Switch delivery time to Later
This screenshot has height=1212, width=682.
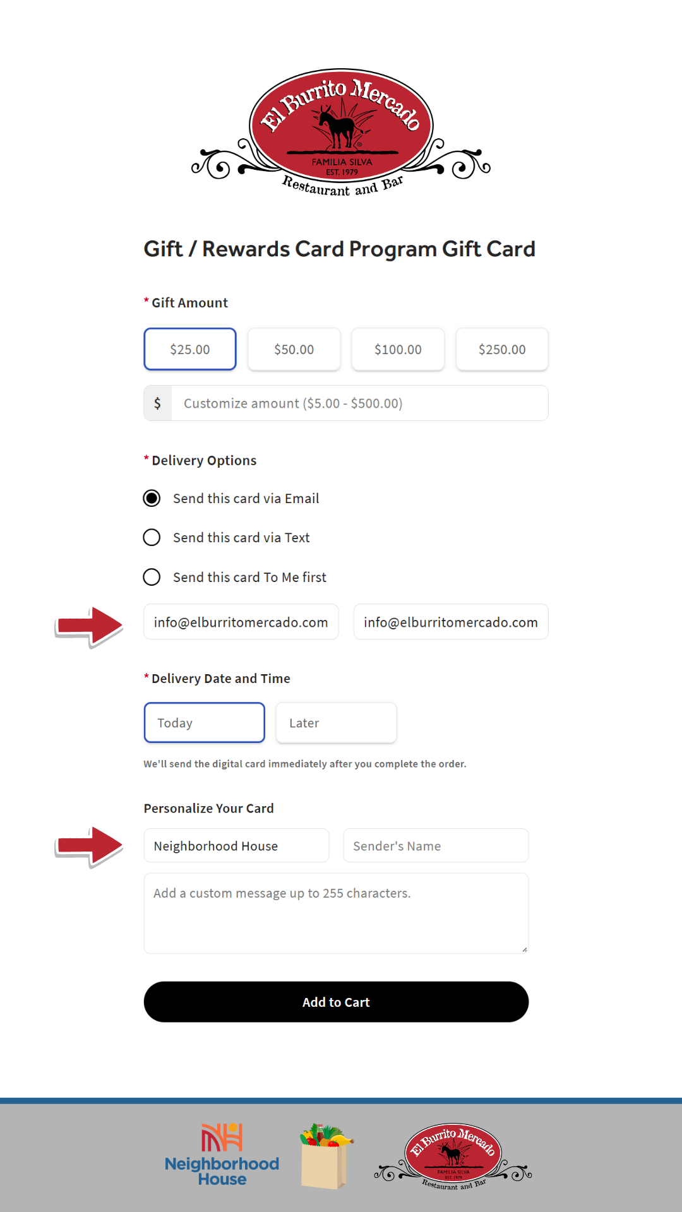(x=336, y=723)
